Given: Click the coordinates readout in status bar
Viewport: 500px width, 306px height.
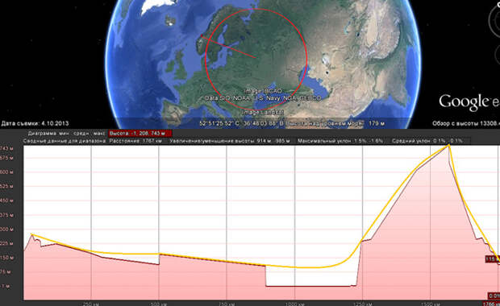Looking at the screenshot, I should click(241, 123).
